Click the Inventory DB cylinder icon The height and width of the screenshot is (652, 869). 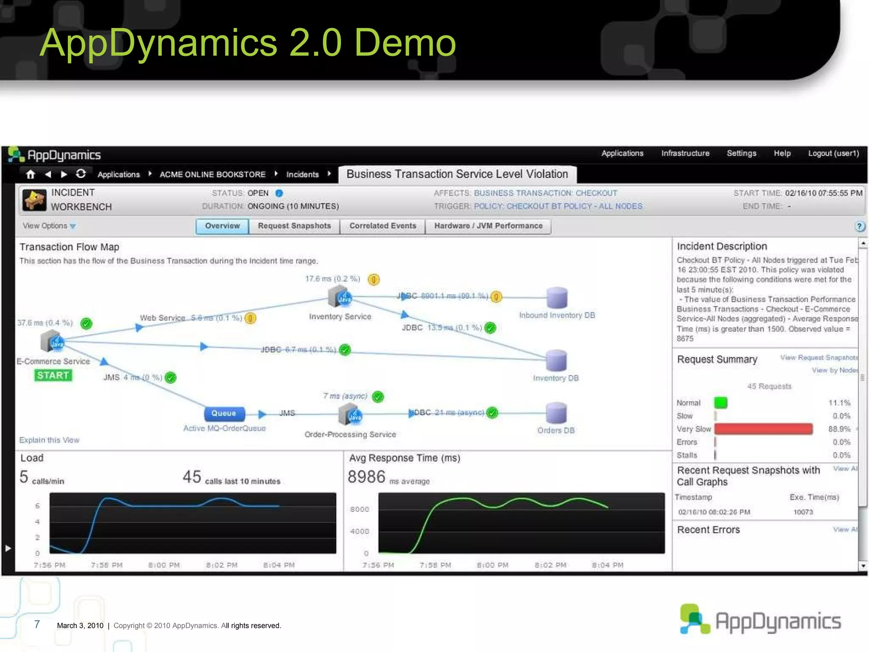556,360
